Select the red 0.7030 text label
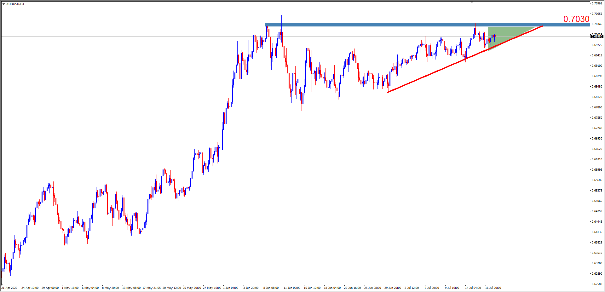The width and height of the screenshot is (605, 292). point(576,19)
